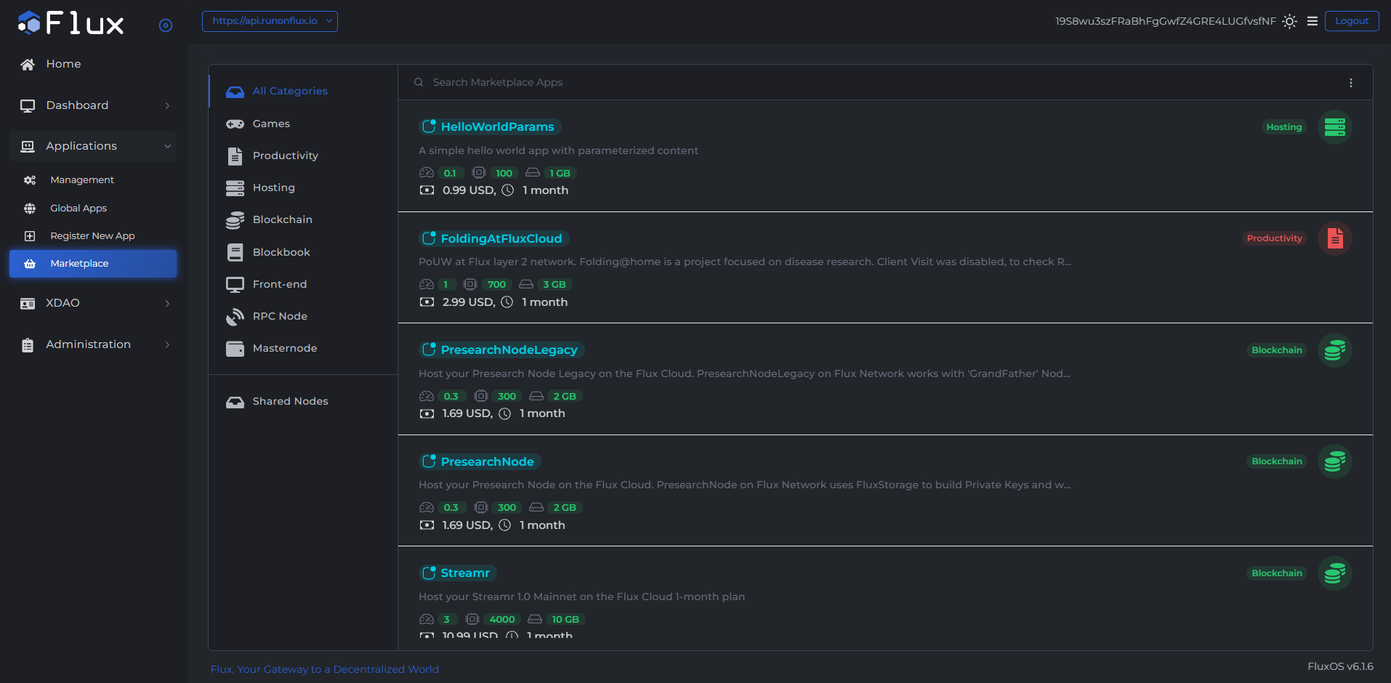The image size is (1391, 683).
Task: Click the green Hosting server icon for HelloWorldParams
Action: point(1334,127)
